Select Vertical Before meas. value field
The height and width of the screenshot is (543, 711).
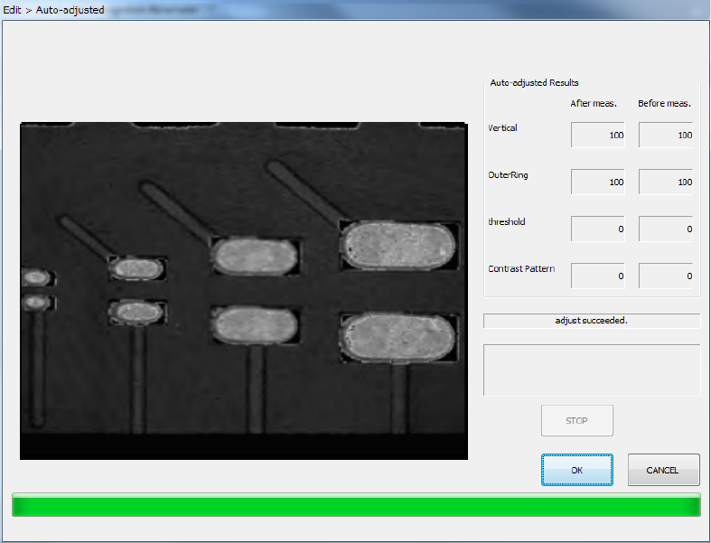[x=666, y=135]
